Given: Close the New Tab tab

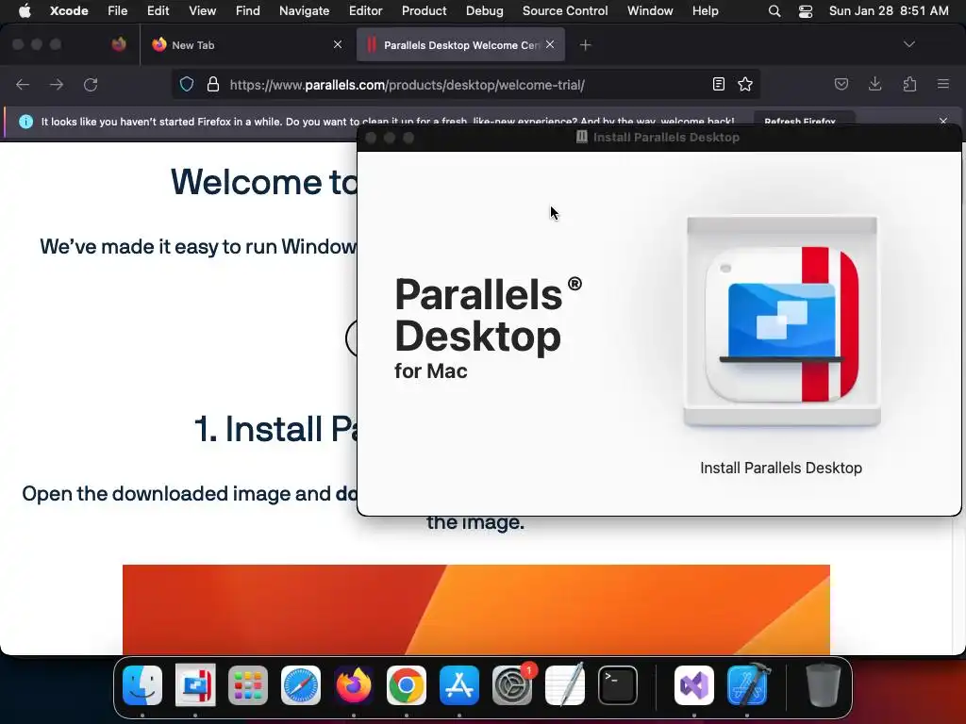Looking at the screenshot, I should click(338, 44).
